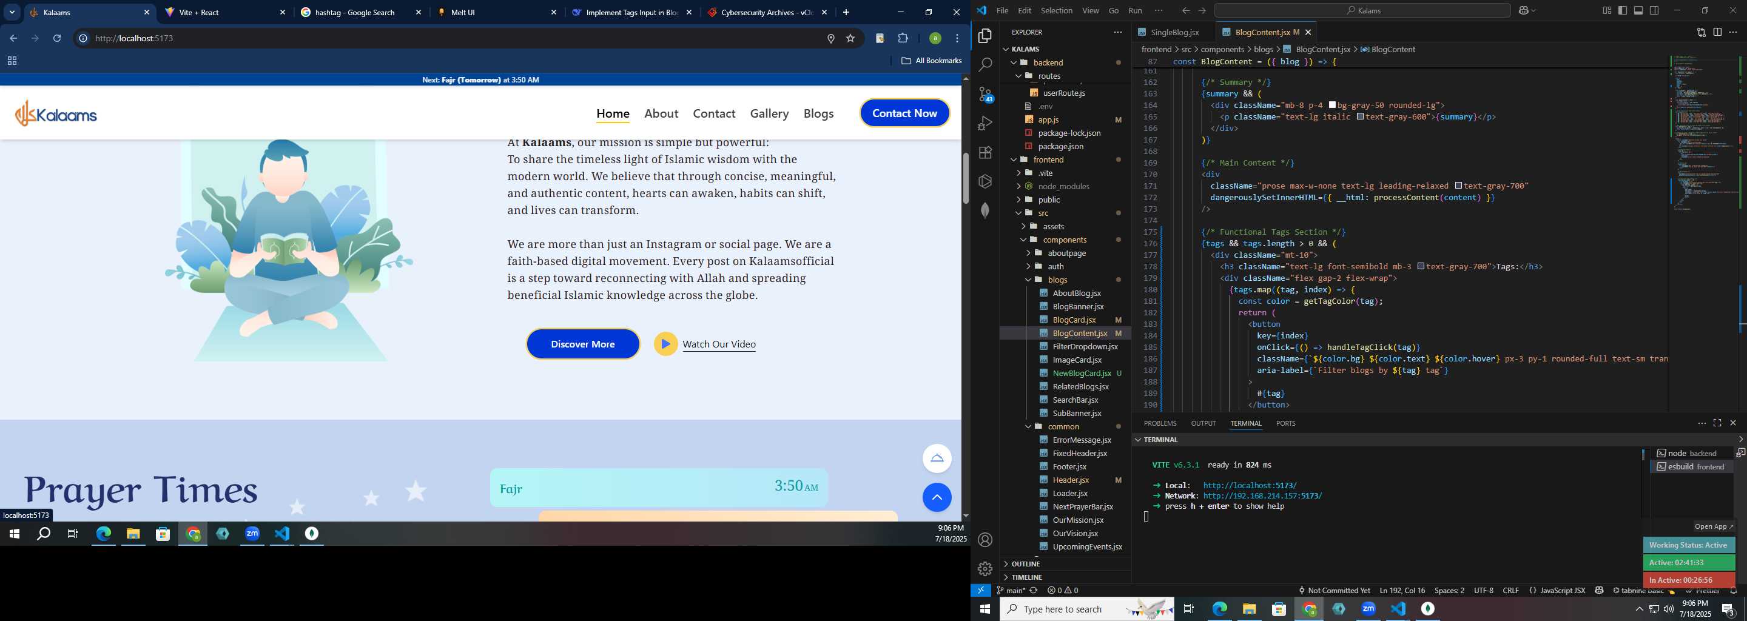Open the Selection menu in VS Code

tap(1057, 10)
